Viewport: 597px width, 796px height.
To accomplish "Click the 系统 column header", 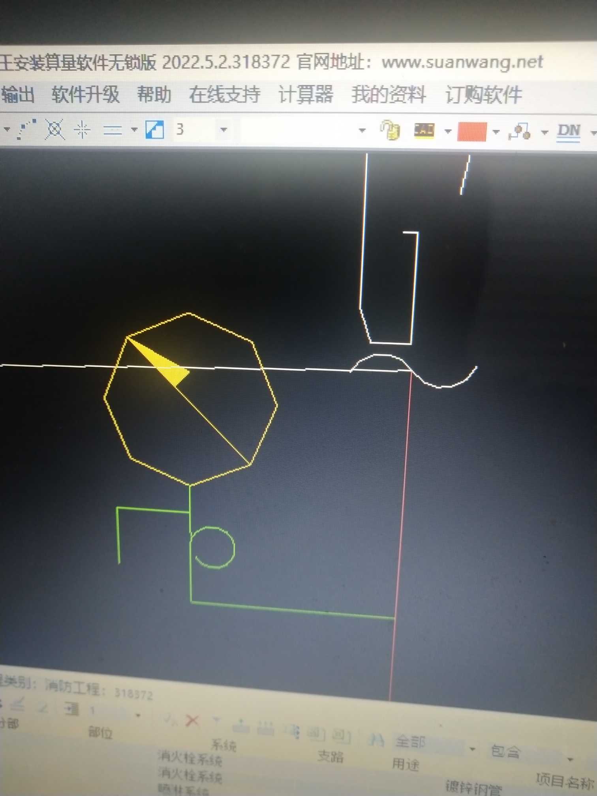I will (224, 745).
